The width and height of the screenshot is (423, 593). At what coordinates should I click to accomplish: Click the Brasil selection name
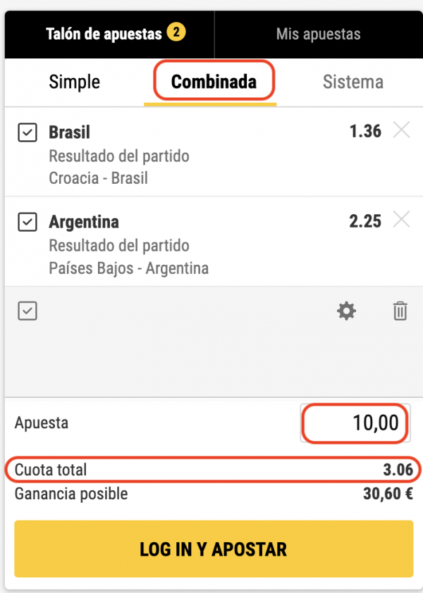(x=69, y=132)
